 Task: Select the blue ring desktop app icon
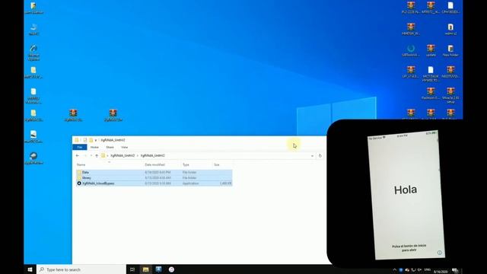411,51
